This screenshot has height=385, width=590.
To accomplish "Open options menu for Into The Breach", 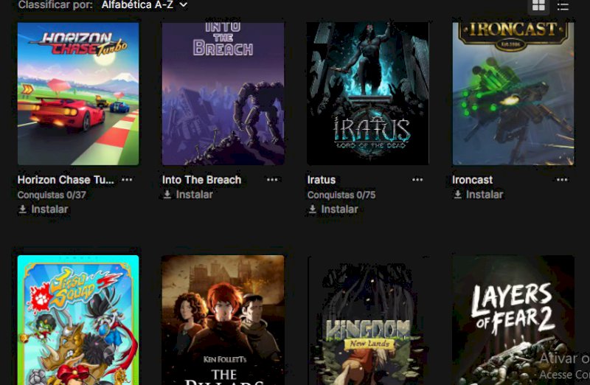I will tap(272, 179).
